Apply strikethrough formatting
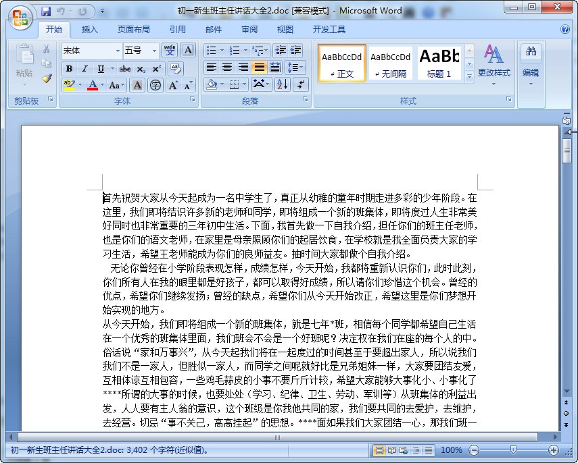The height and width of the screenshot is (463, 578). point(124,68)
